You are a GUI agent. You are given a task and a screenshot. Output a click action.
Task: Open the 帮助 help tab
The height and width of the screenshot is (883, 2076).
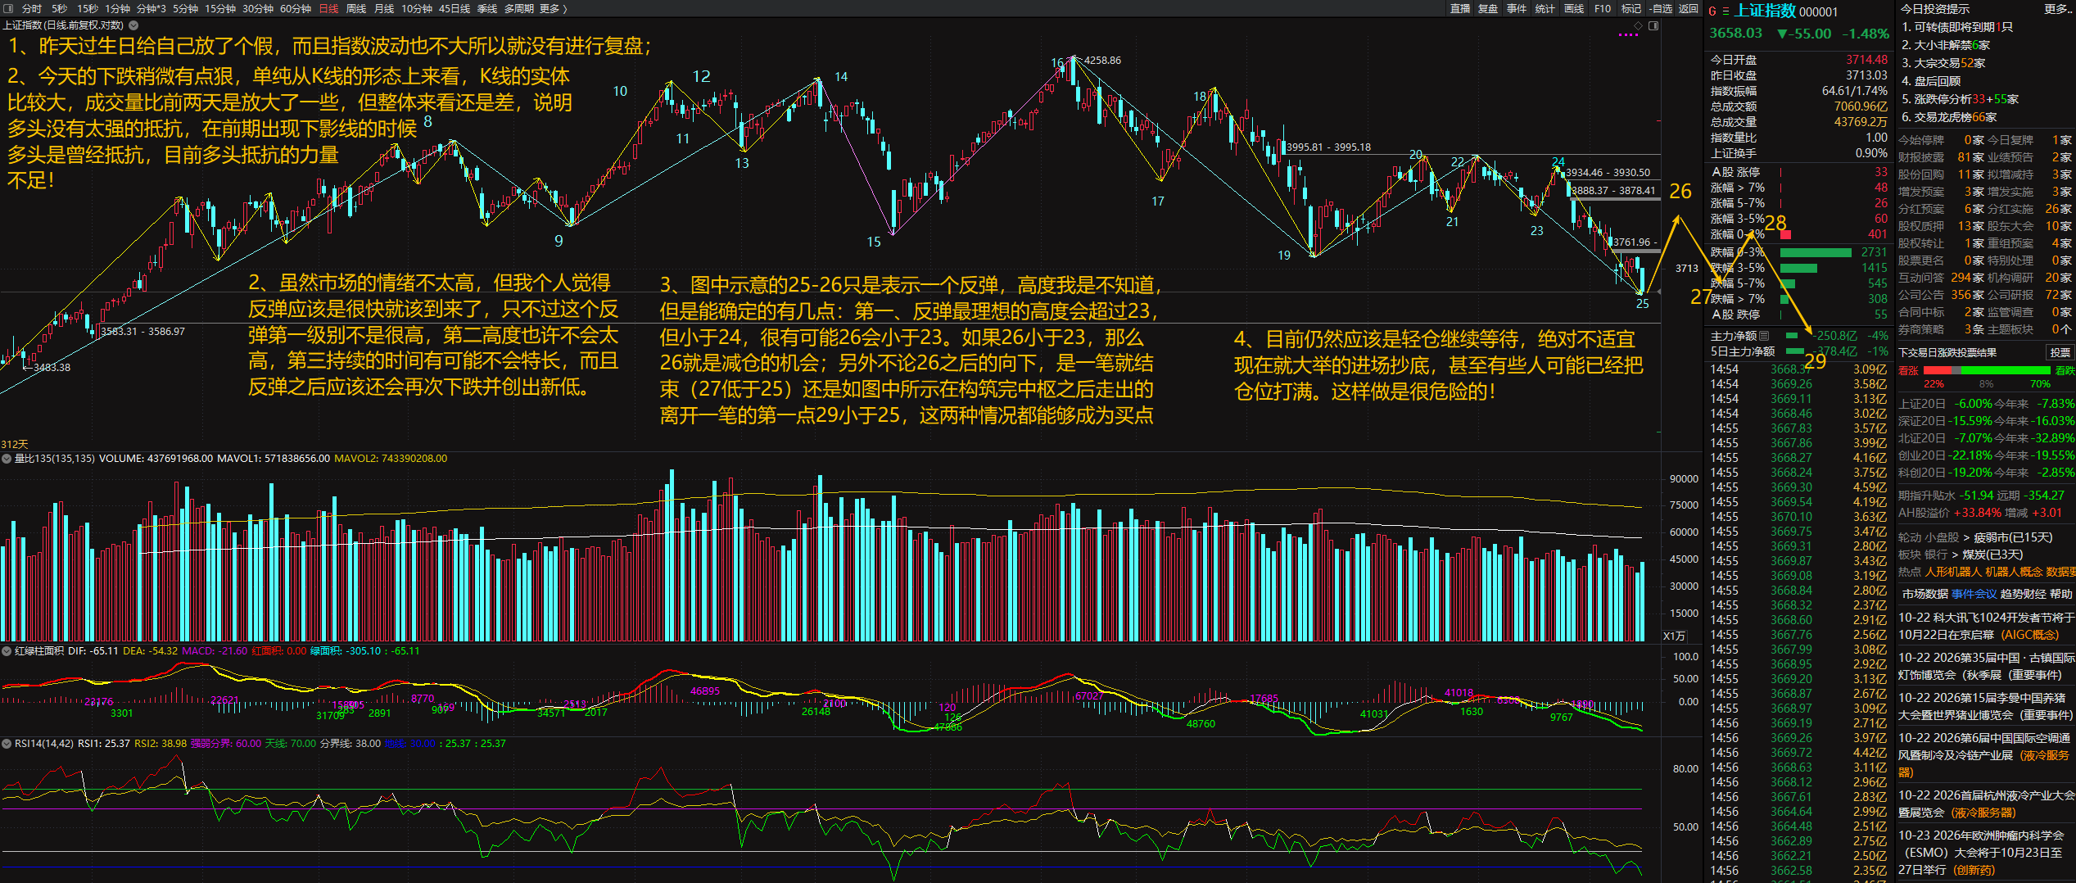(x=2061, y=594)
